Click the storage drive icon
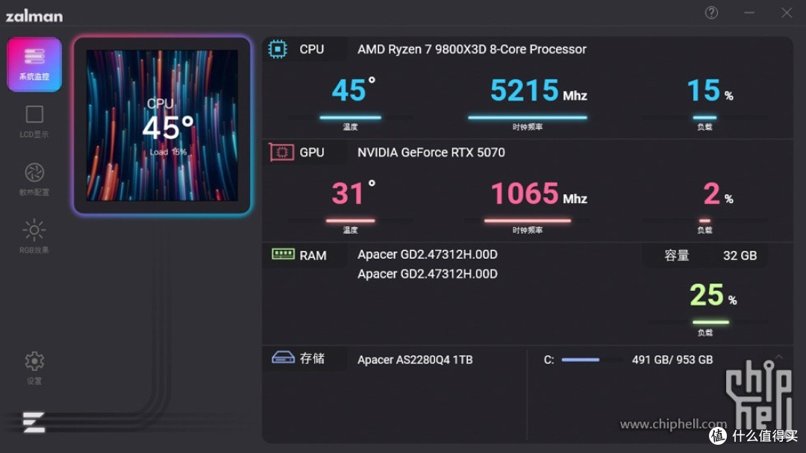The image size is (806, 453). 284,357
